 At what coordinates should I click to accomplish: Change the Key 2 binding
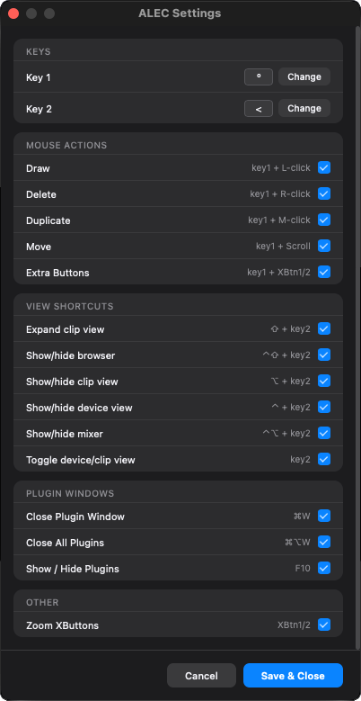tap(304, 108)
